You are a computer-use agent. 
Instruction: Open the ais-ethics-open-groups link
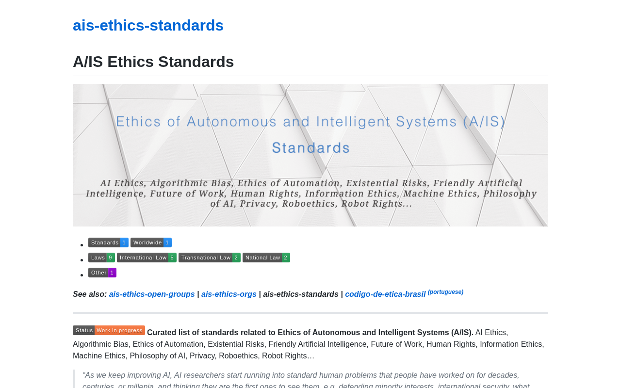pyautogui.click(x=152, y=294)
